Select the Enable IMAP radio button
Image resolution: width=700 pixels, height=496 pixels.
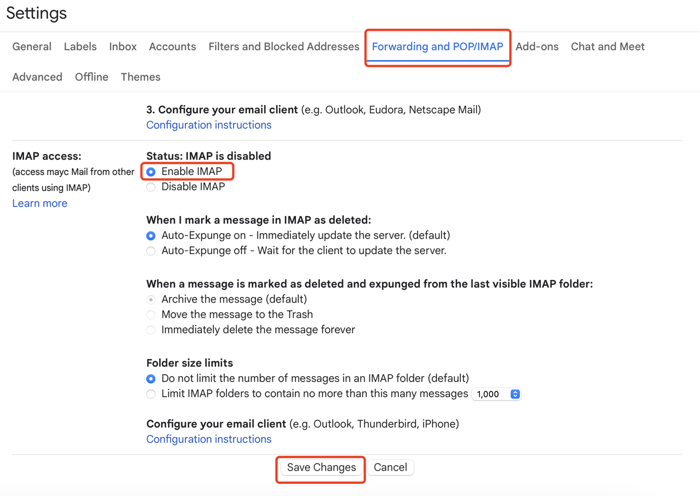coord(151,172)
